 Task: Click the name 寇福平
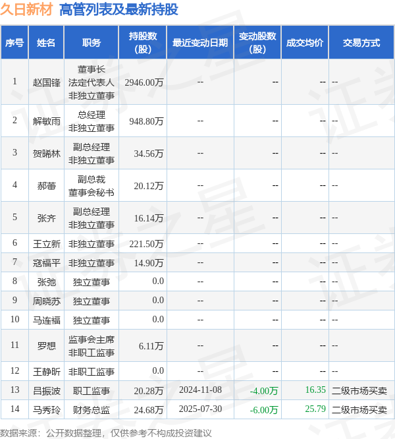coord(46,263)
